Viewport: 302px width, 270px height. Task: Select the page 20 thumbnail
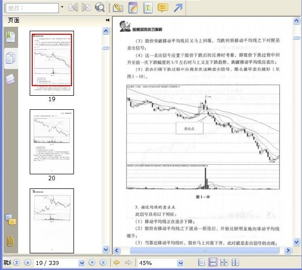tap(52, 142)
